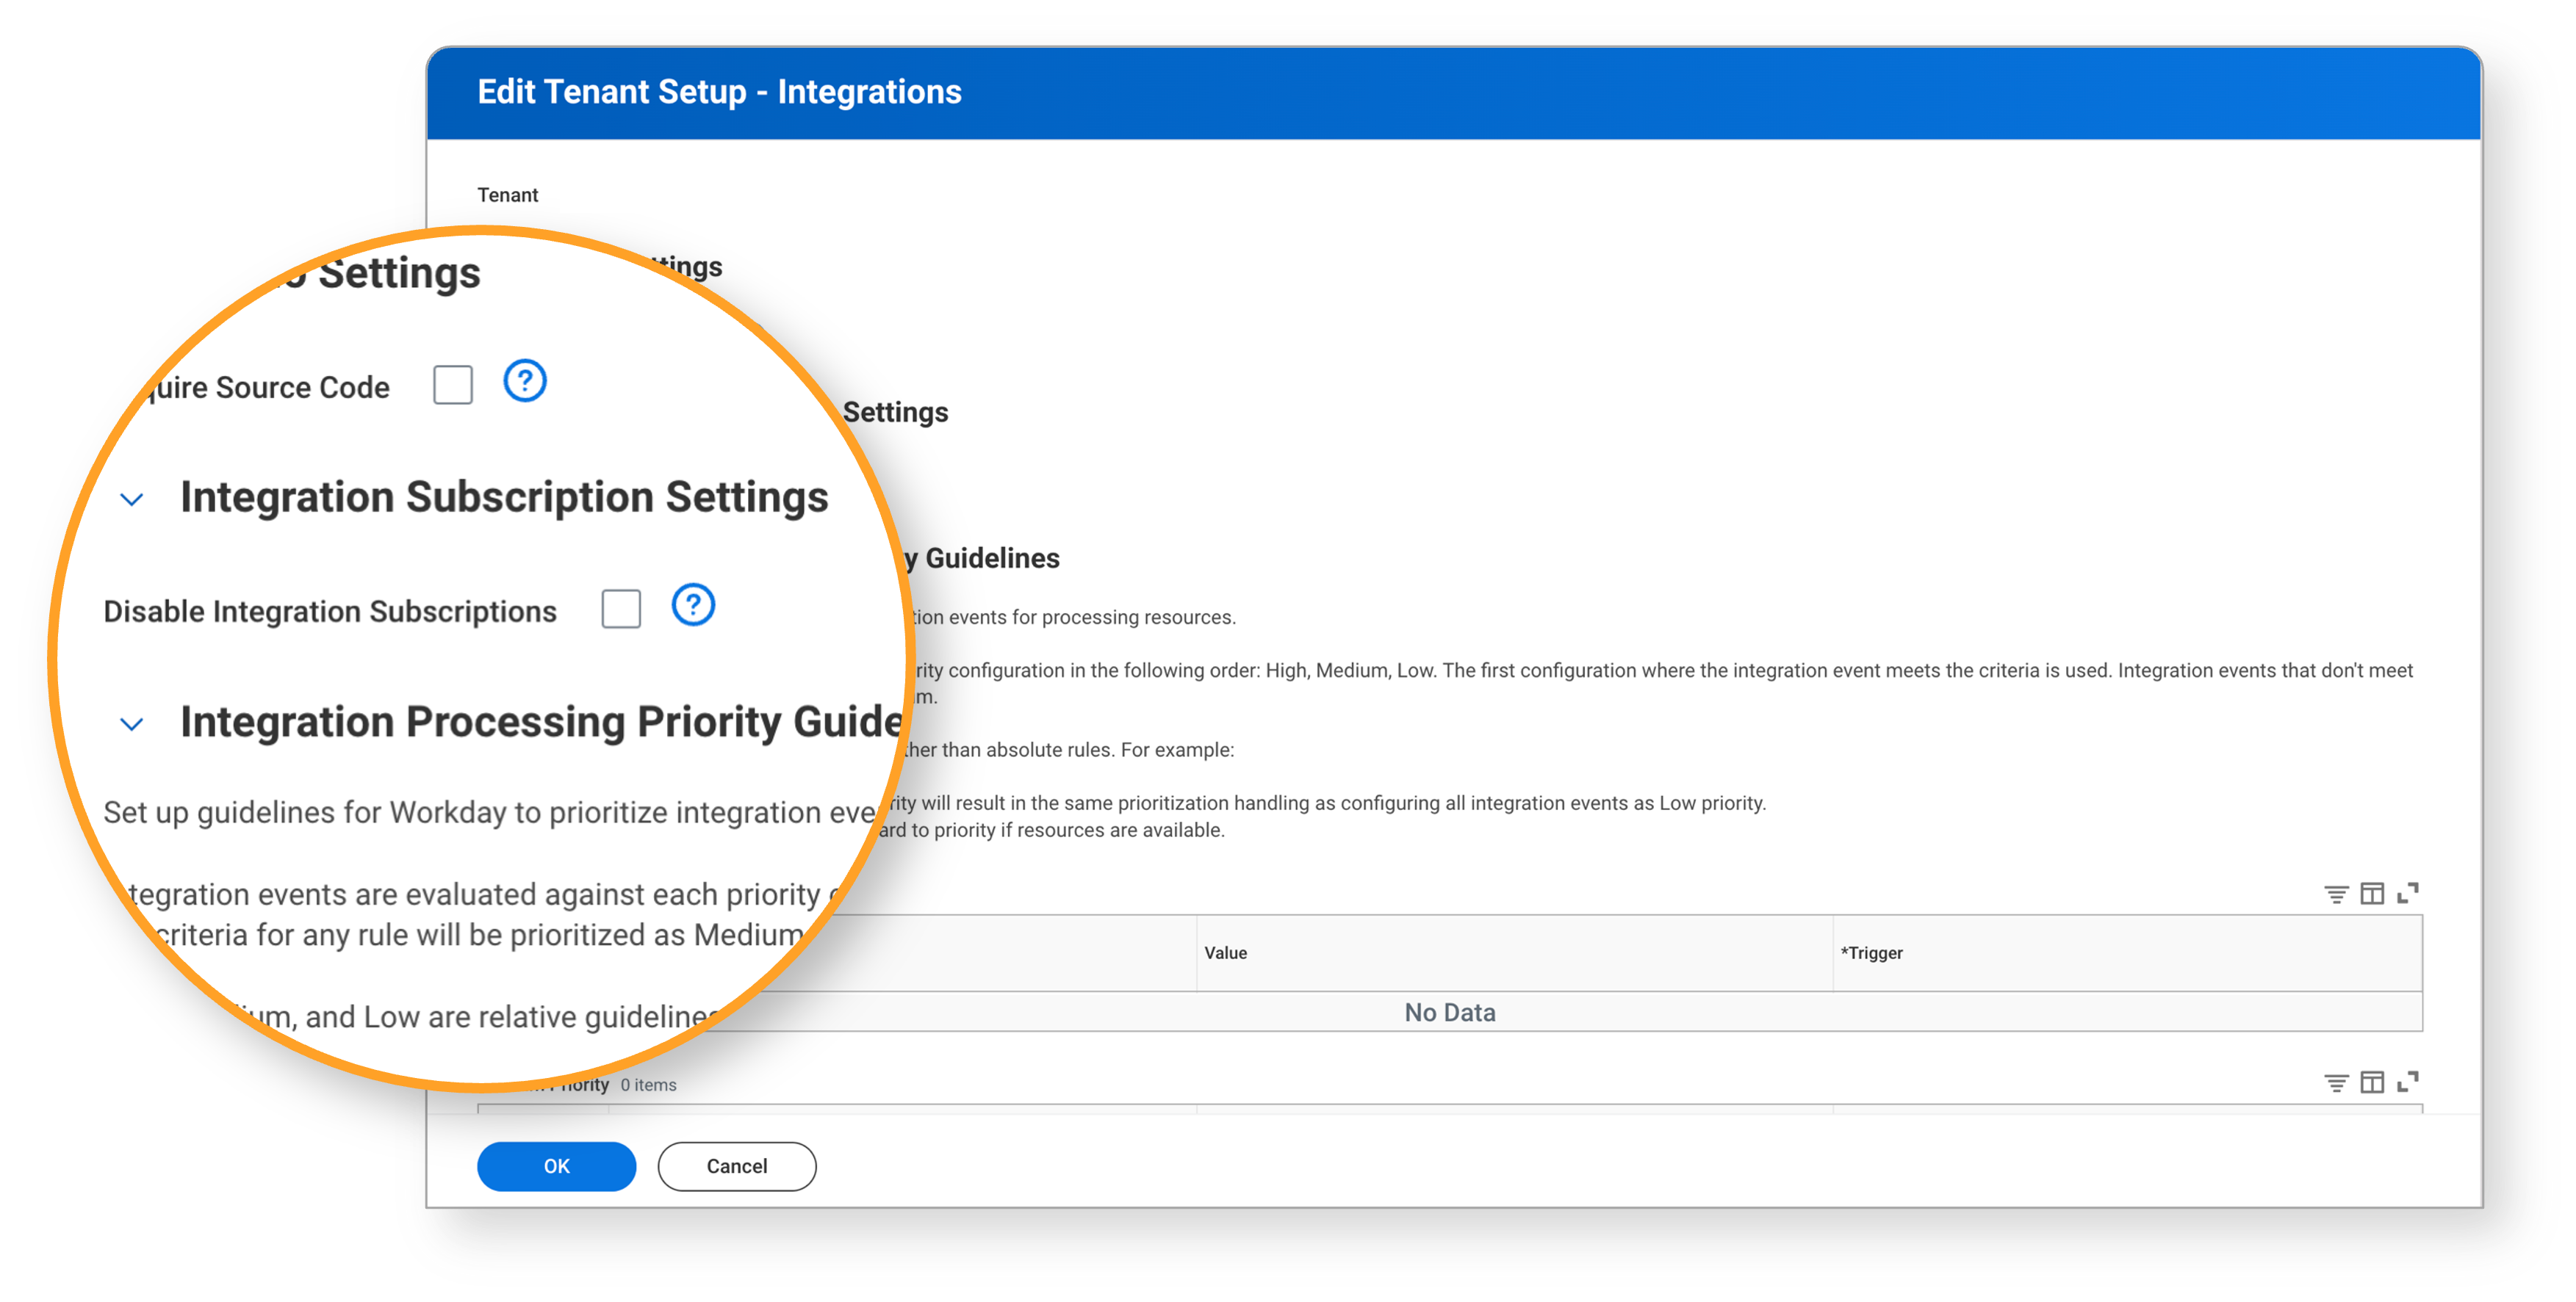Click the OK button
The height and width of the screenshot is (1302, 2576).
pyautogui.click(x=556, y=1166)
